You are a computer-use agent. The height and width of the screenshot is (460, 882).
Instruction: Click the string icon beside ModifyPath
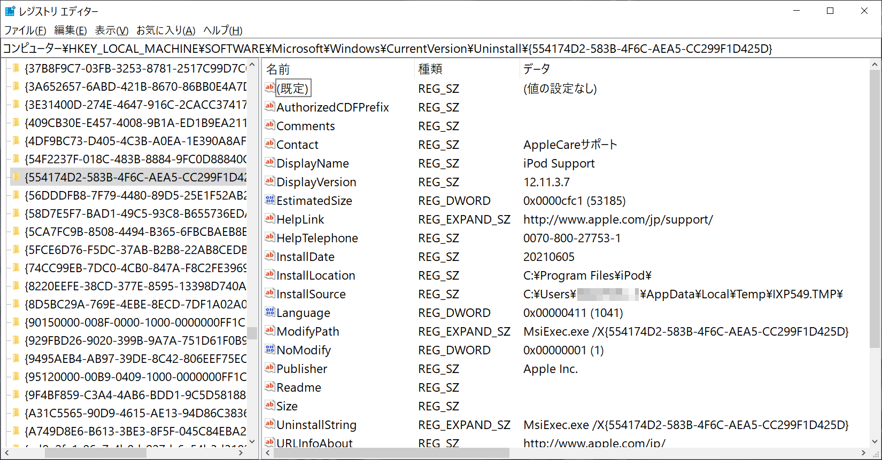coord(270,331)
